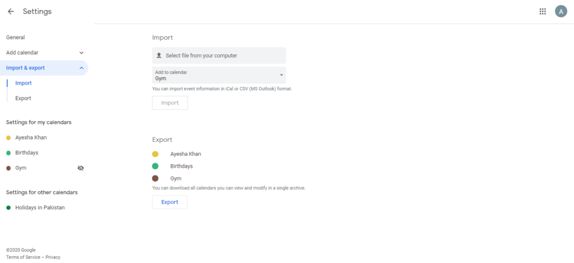Open General settings

pos(15,38)
